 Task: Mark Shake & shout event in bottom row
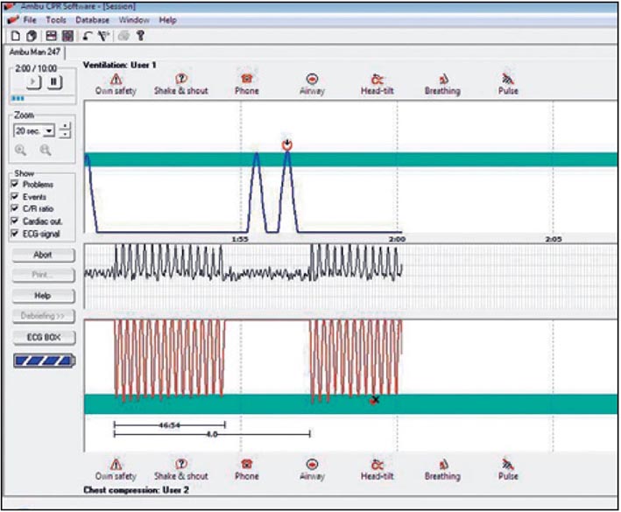[x=181, y=470]
